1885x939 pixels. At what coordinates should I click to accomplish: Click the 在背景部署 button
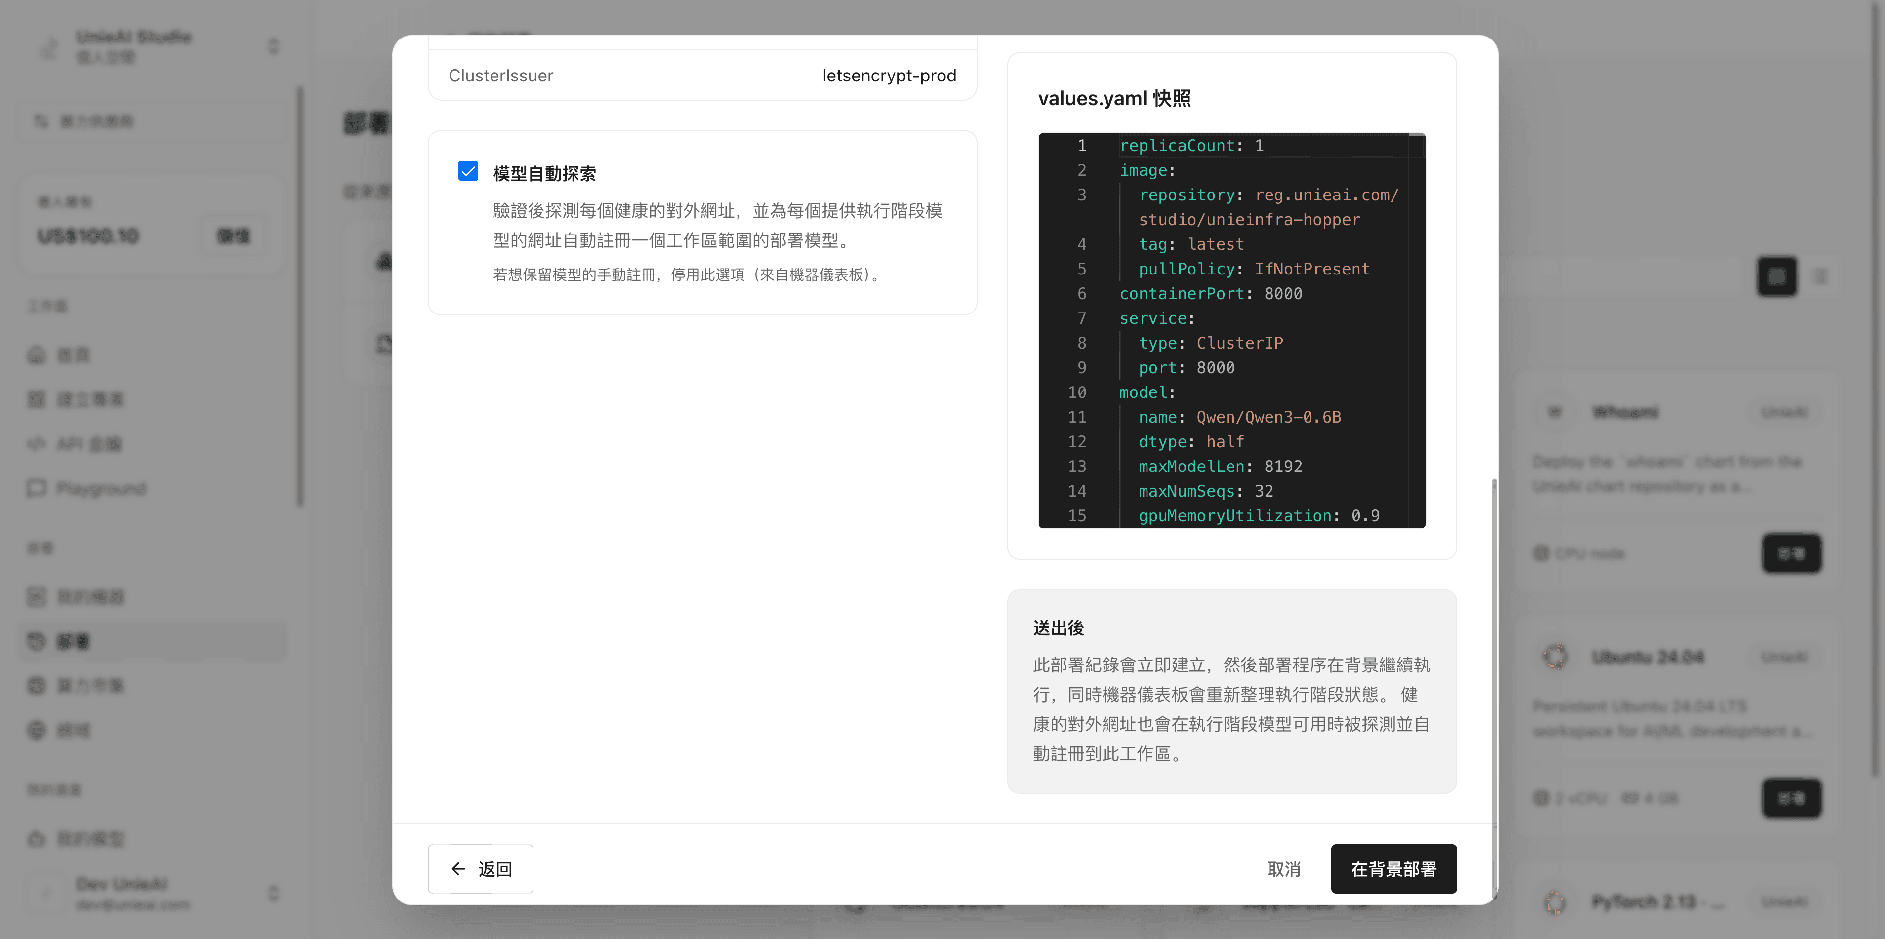(1393, 869)
